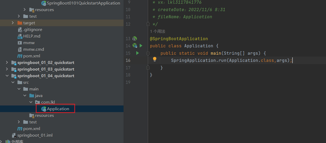Click the .gitignore file icon

click(x=20, y=30)
